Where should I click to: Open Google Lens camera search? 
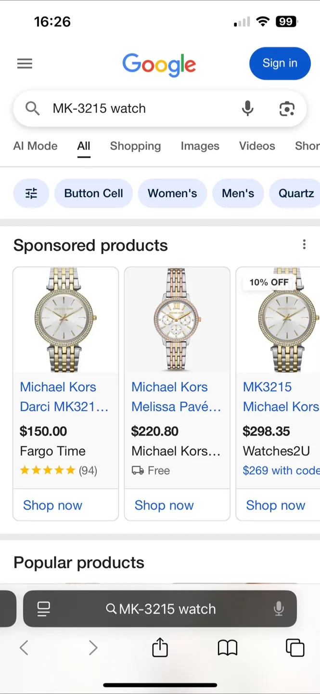pyautogui.click(x=287, y=108)
